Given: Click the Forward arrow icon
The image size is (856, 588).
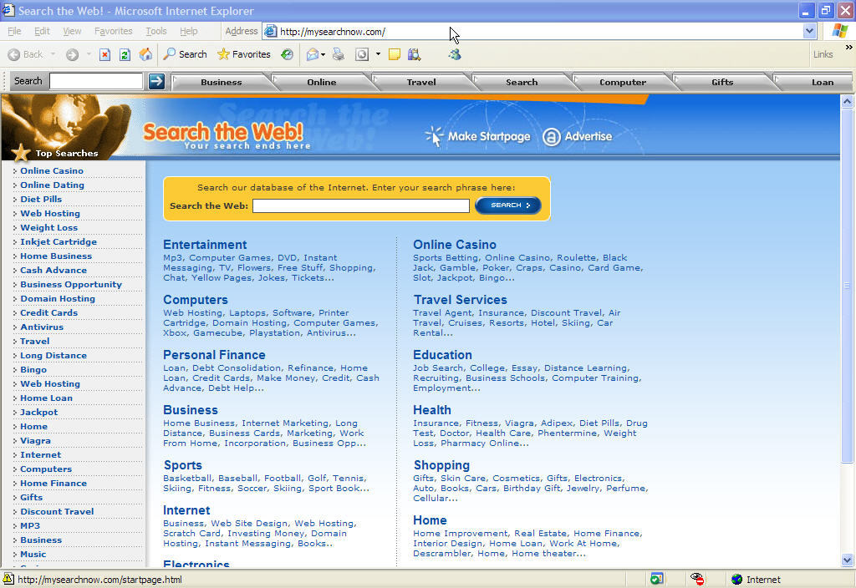Looking at the screenshot, I should pyautogui.click(x=72, y=54).
